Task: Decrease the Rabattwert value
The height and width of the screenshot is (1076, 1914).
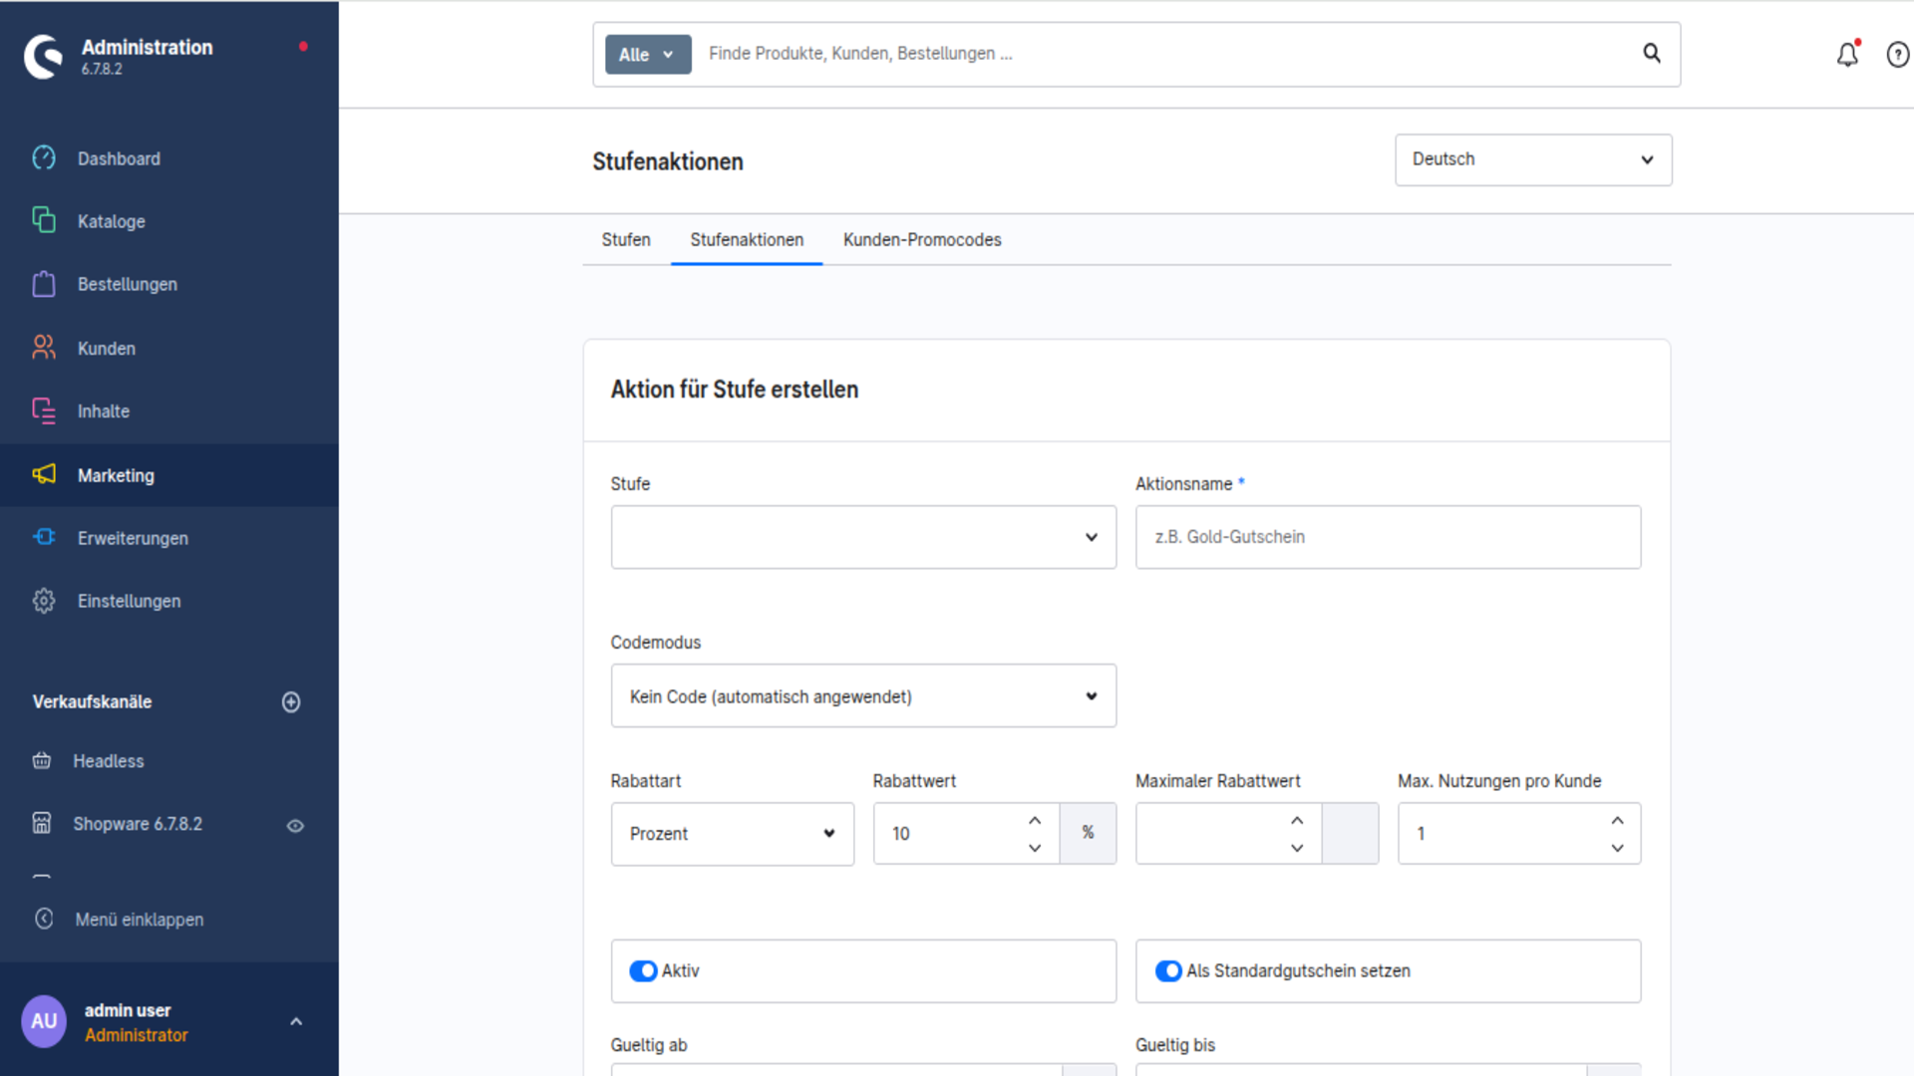Action: click(x=1035, y=848)
